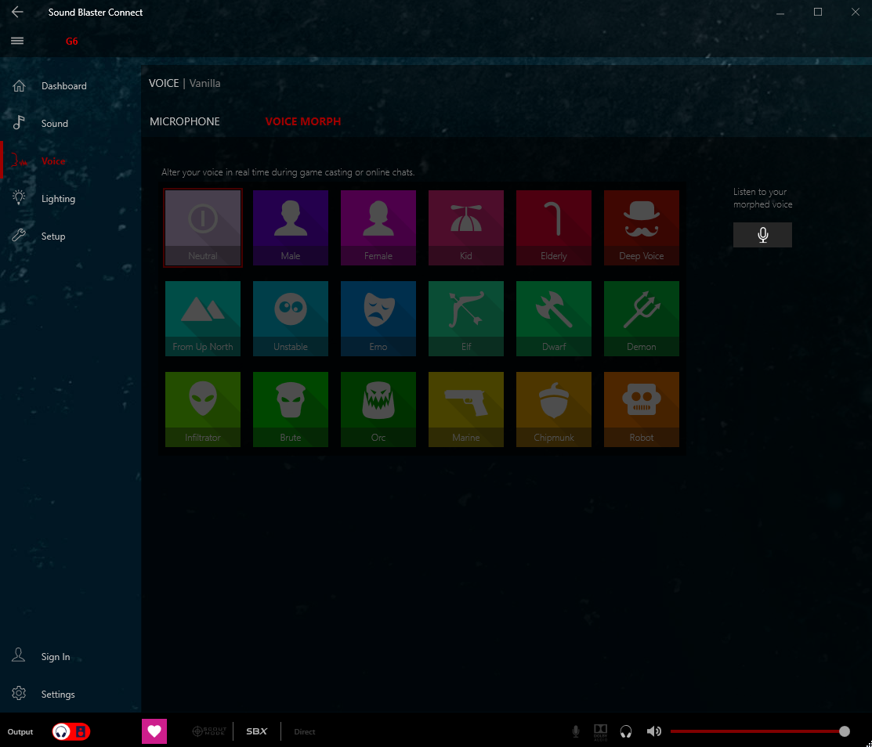Viewport: 872px width, 747px height.
Task: Click Sign In at bottom left
Action: click(71, 656)
